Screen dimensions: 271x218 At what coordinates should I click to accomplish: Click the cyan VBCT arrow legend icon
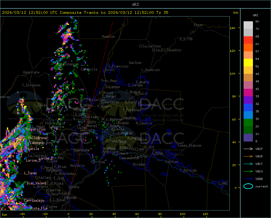pos(248,164)
